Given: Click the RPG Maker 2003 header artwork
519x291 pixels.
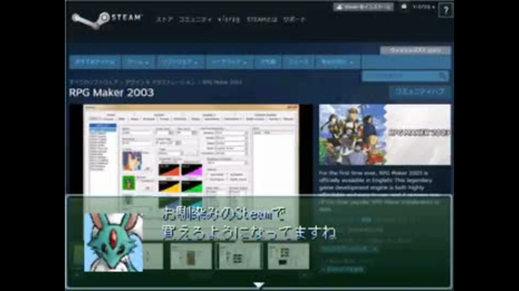Looking at the screenshot, I should [x=384, y=134].
